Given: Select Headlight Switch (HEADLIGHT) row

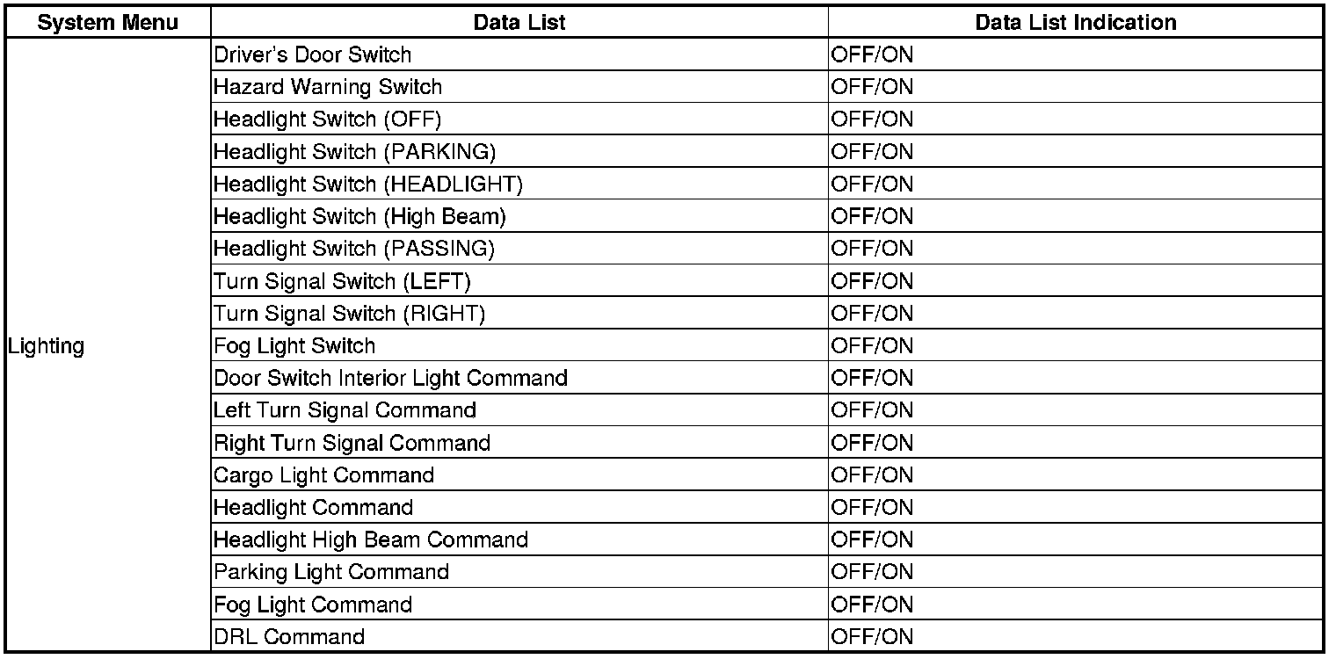Looking at the screenshot, I should click(368, 185).
